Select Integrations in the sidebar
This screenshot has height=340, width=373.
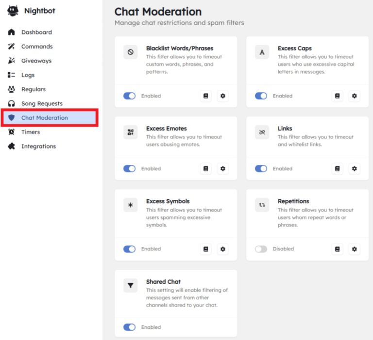click(x=38, y=146)
